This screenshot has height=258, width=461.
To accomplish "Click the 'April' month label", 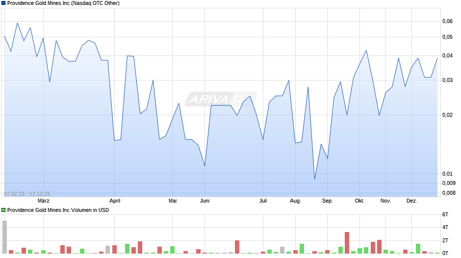I will pos(115,201).
